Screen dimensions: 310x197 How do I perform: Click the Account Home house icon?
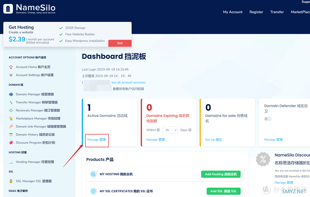11,67
